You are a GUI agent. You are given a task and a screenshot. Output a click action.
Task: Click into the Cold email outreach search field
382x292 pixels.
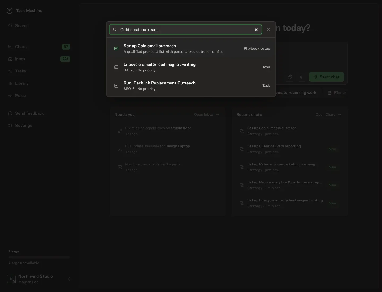click(186, 29)
